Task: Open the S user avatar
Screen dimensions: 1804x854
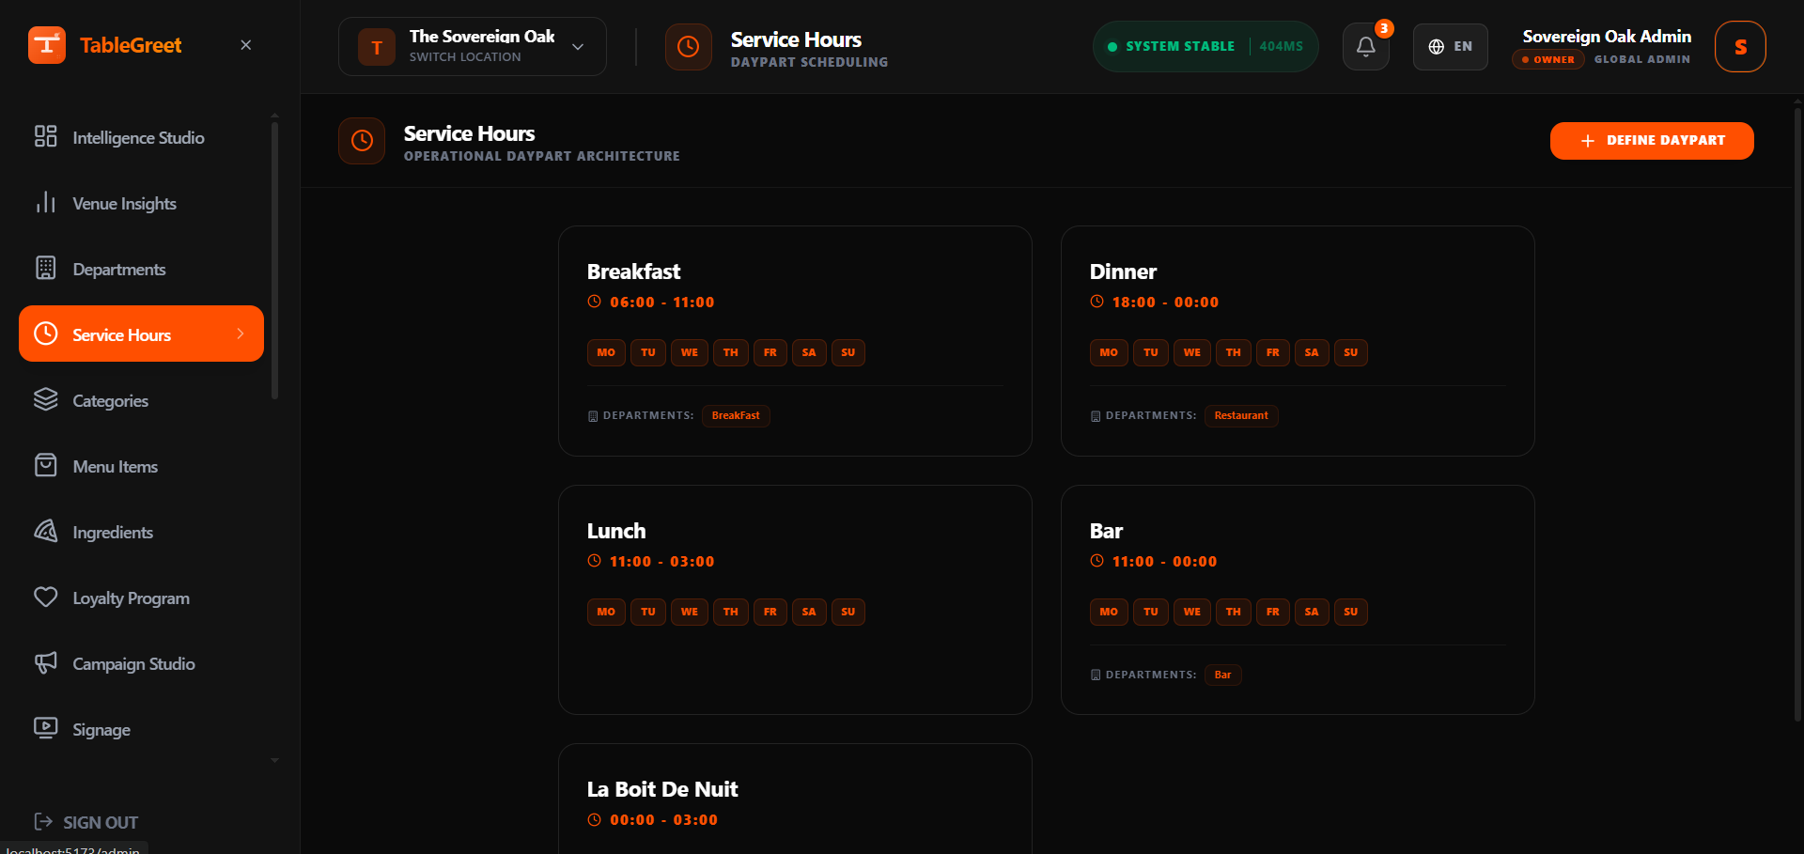Action: [1740, 46]
